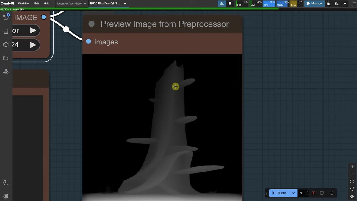Click the bookmark icon in top bar

(x=230, y=4)
